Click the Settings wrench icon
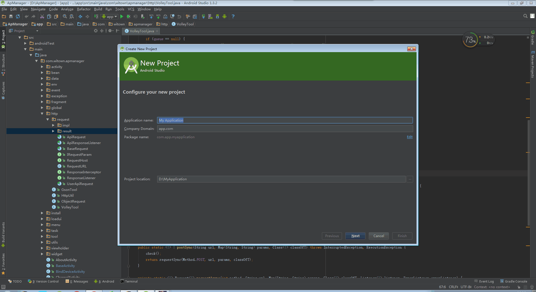 pos(188,16)
